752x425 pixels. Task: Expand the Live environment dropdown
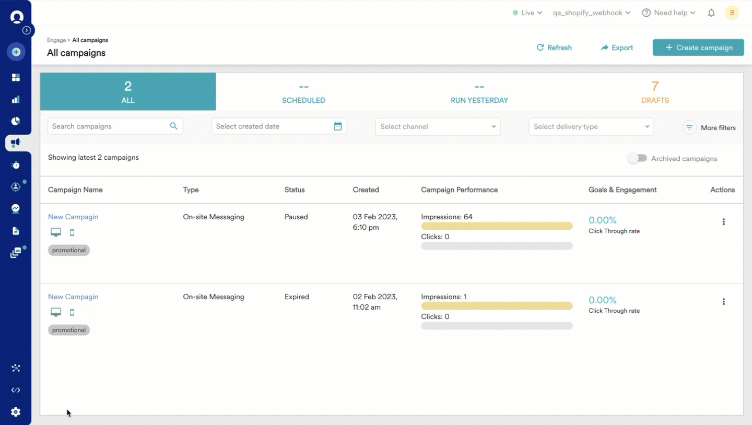coord(527,13)
